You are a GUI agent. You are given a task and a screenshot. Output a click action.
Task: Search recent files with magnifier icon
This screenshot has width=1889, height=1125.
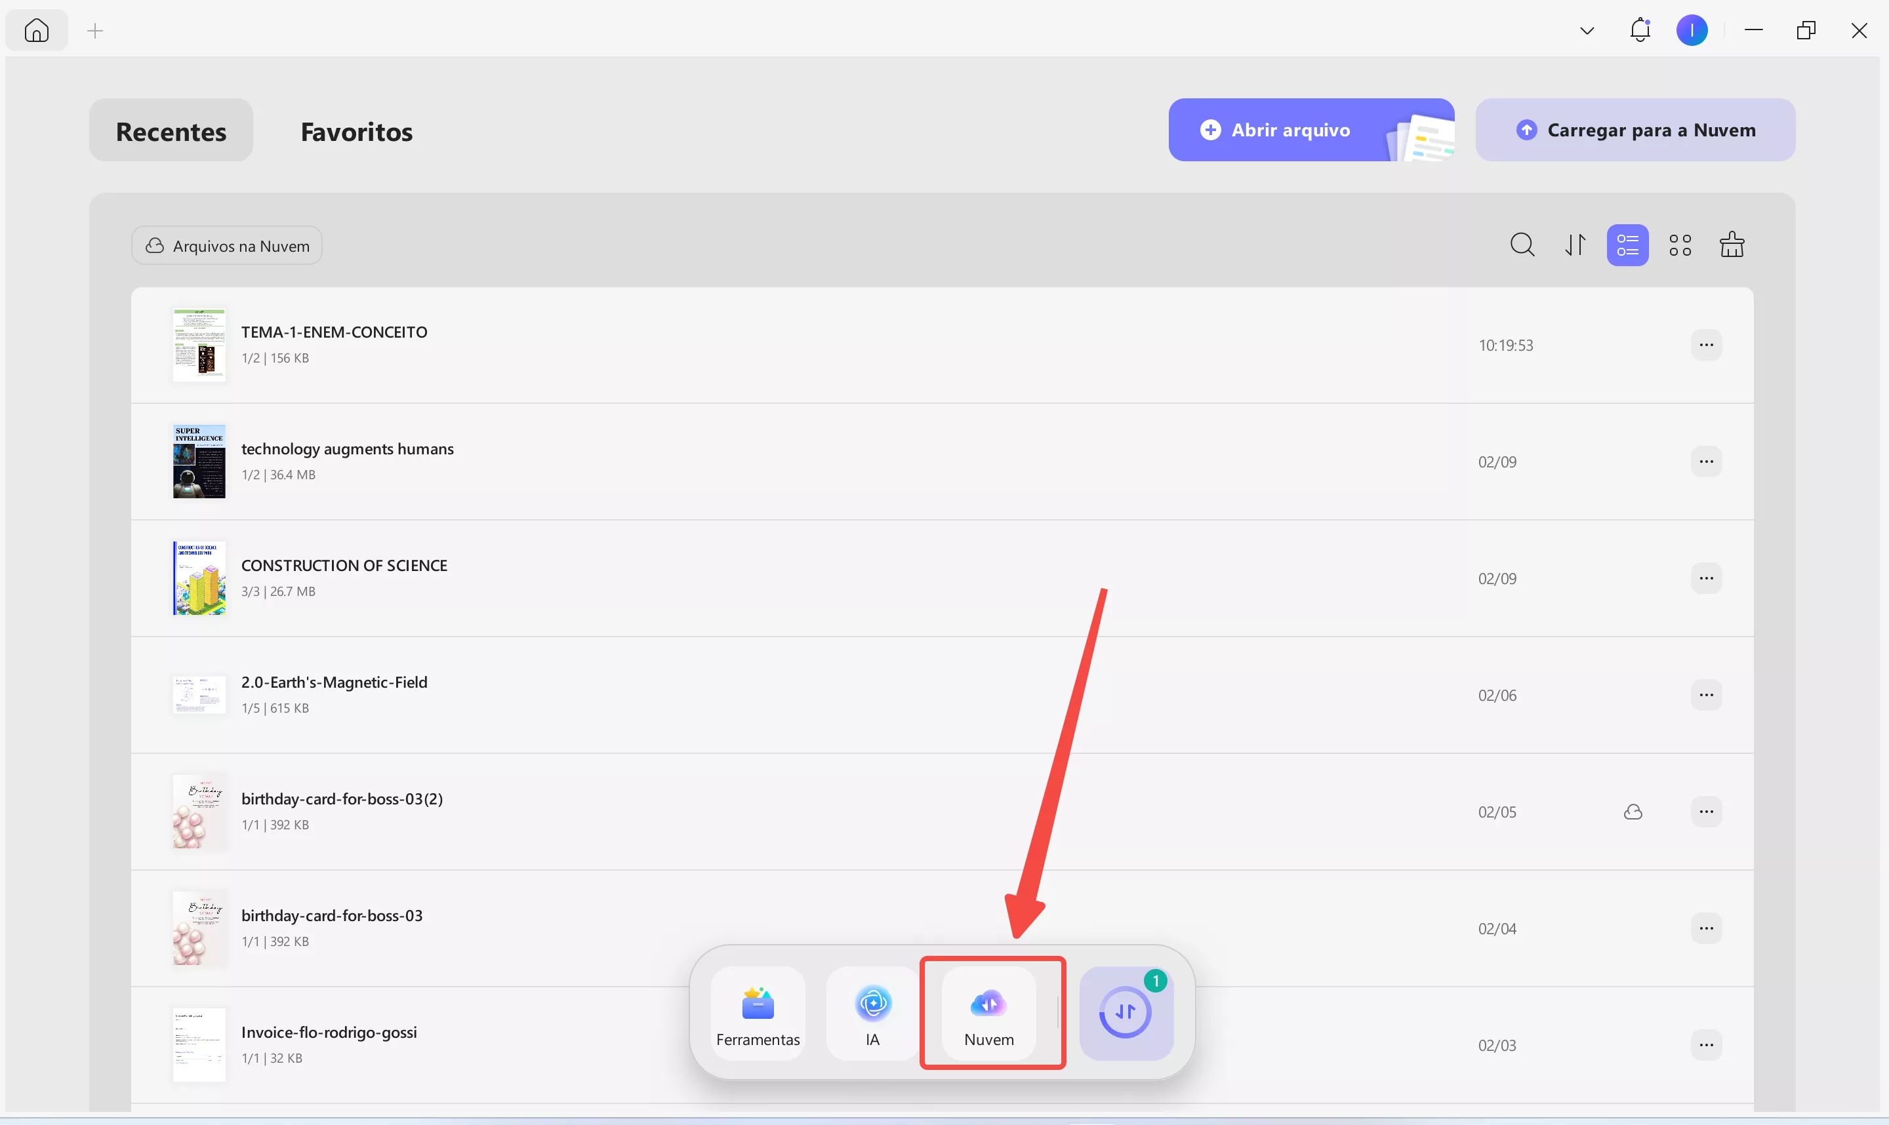[1522, 245]
